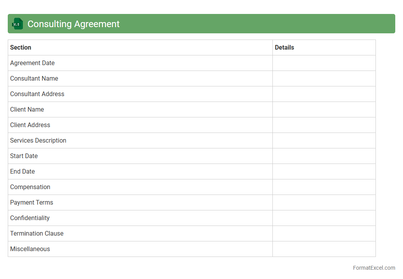Screen dimensions: 403x279
Task: Select the Consultant Address details cell
Action: pos(324,94)
